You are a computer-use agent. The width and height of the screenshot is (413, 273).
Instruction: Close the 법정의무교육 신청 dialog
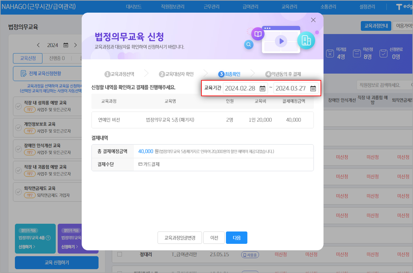(313, 20)
